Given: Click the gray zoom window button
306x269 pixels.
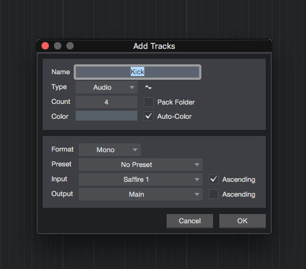Looking at the screenshot, I should coord(70,46).
